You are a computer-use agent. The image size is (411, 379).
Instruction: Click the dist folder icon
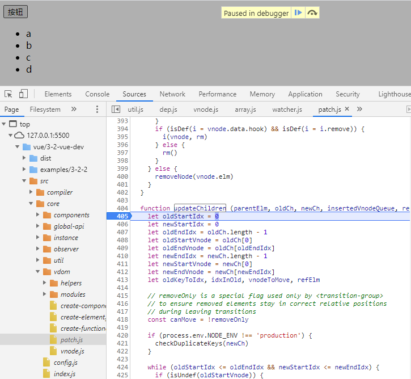coord(33,158)
